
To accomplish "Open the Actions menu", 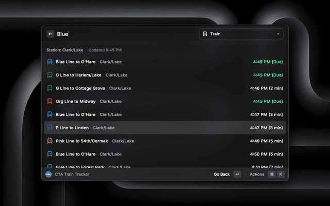I will click(x=257, y=175).
